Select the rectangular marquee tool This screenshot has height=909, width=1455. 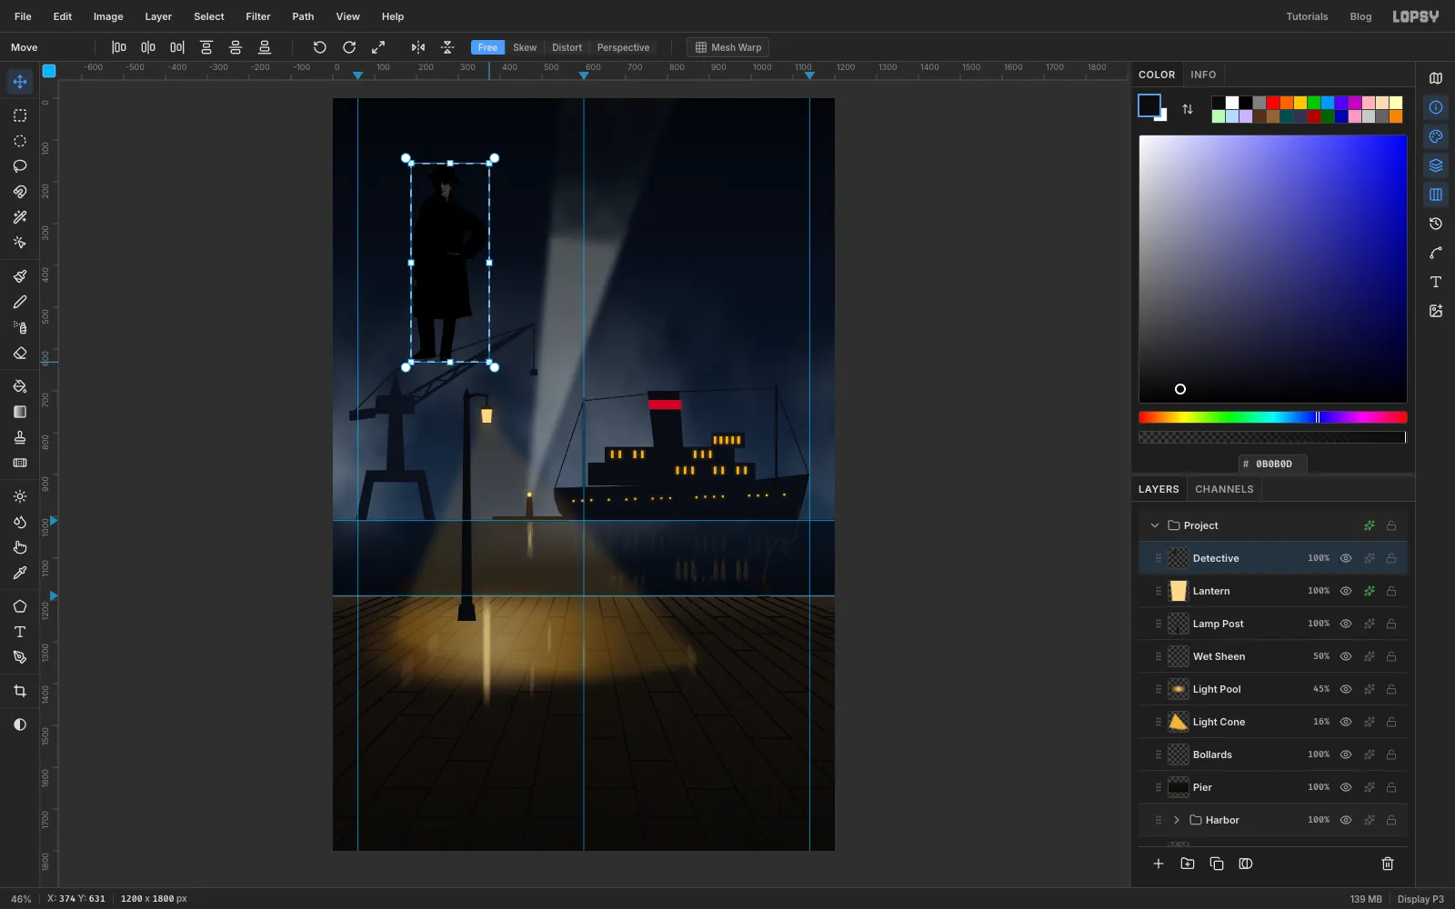[x=20, y=115]
